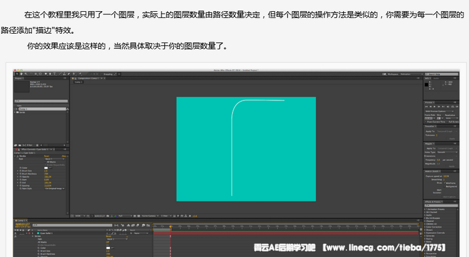Select the Hand tool

point(21,74)
